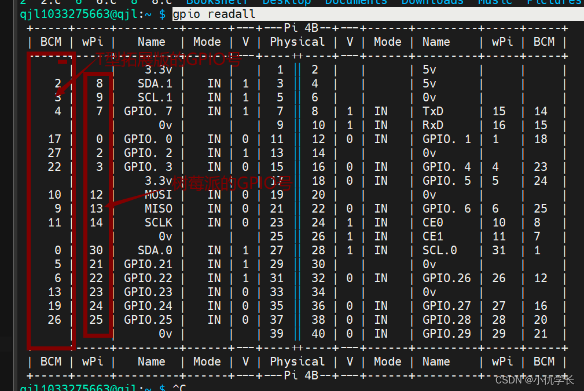The image size is (584, 391).
Task: Select the Physical column header
Action: coord(297,41)
